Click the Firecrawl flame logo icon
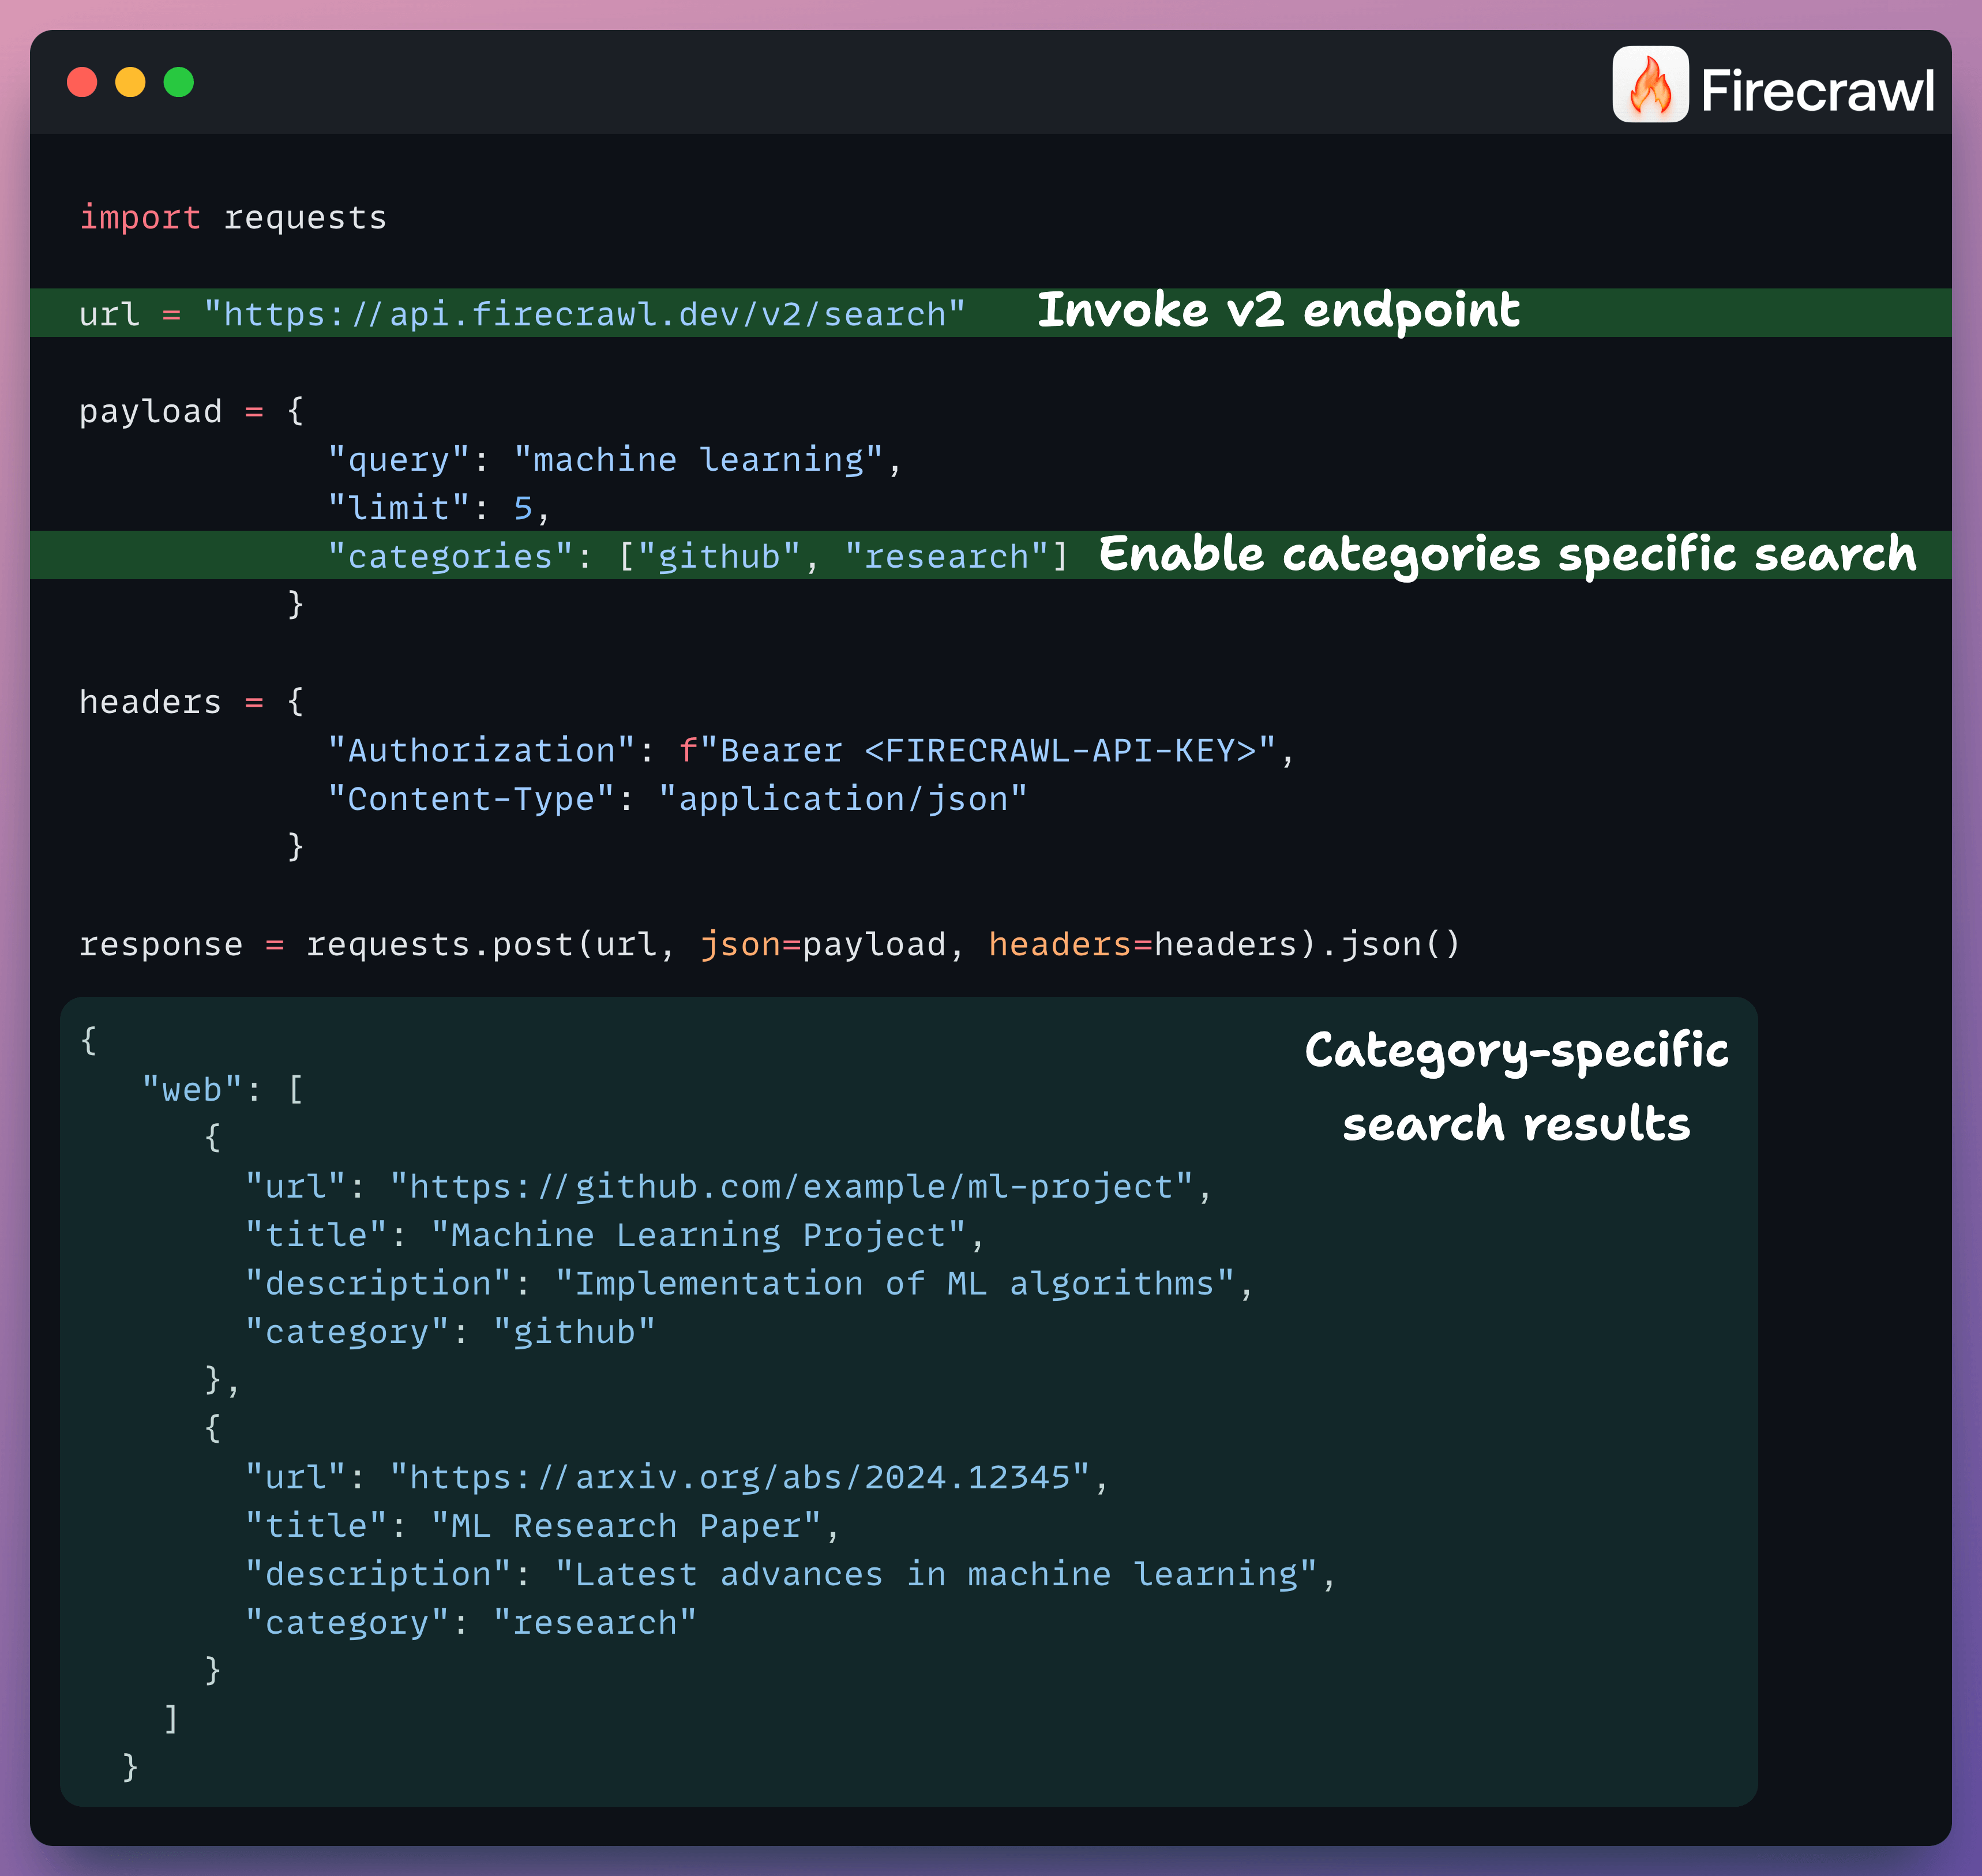This screenshot has width=1982, height=1876. click(1650, 84)
